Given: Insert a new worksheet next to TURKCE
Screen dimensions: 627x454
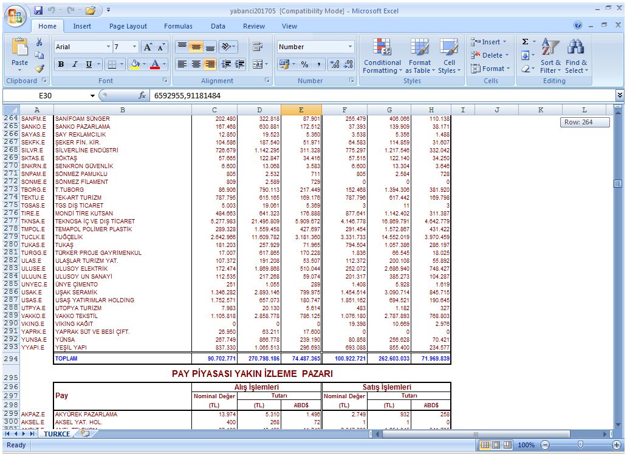Looking at the screenshot, I should click(x=85, y=433).
